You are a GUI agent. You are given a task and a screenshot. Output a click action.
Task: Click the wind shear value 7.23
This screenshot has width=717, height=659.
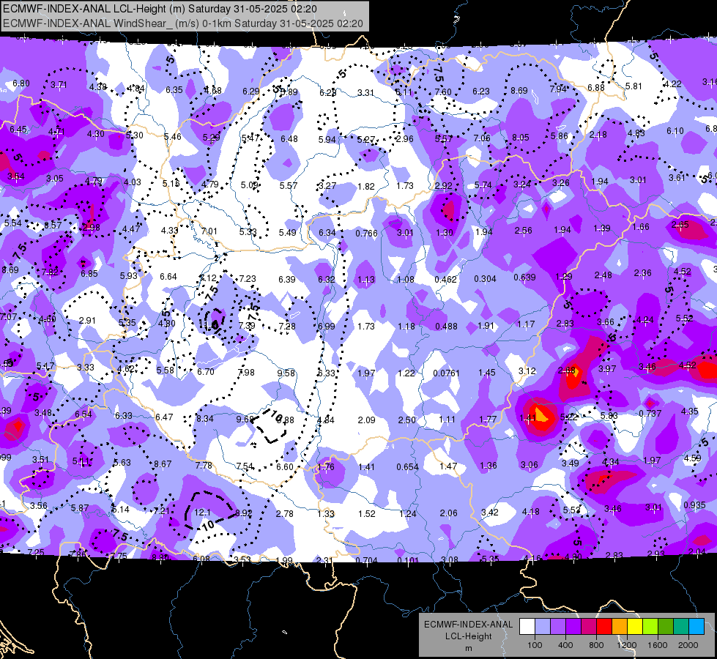pyautogui.click(x=248, y=278)
